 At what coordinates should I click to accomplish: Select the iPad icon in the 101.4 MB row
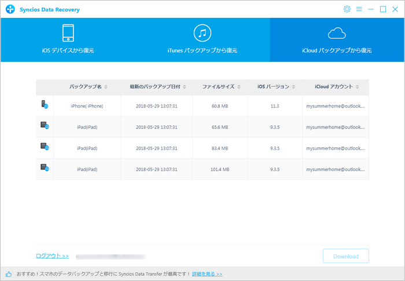pyautogui.click(x=45, y=168)
